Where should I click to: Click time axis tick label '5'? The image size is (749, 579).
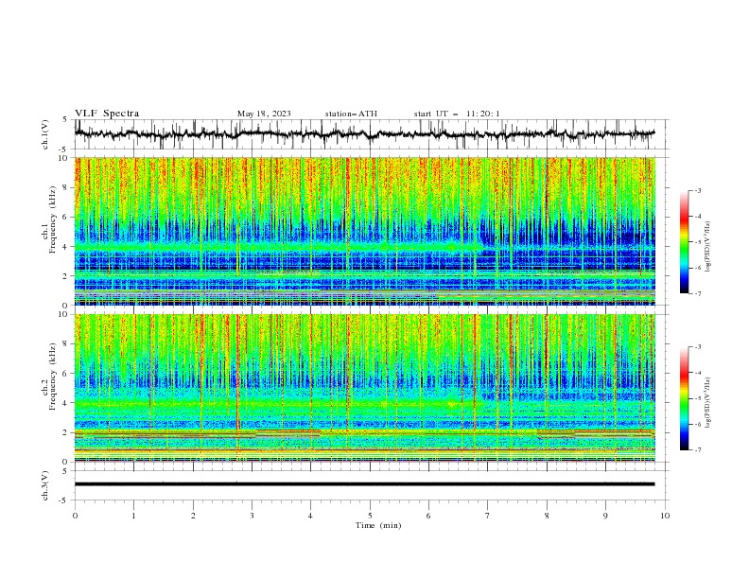tap(370, 516)
